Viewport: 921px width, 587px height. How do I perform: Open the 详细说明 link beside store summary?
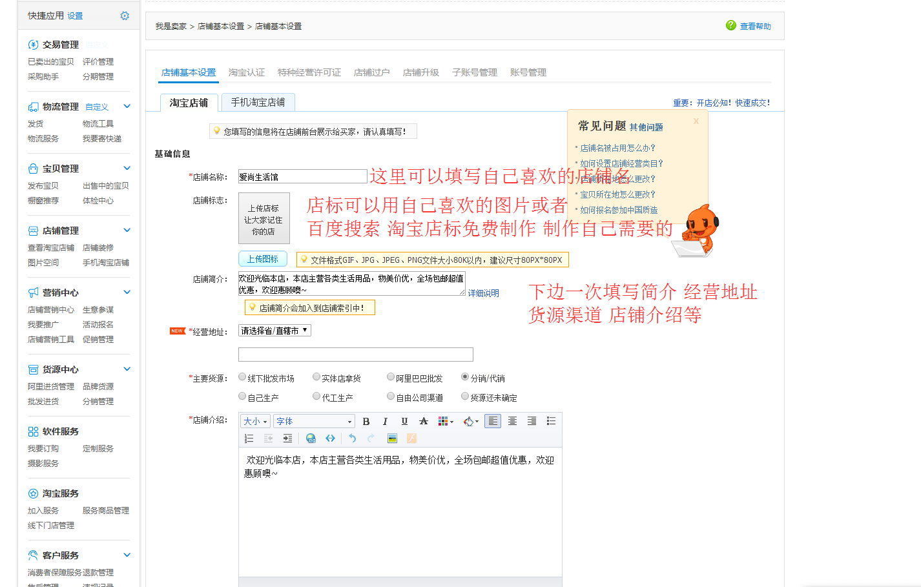pos(484,293)
